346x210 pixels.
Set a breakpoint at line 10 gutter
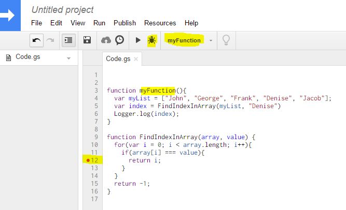coord(94,145)
